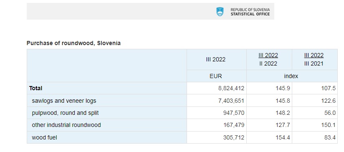Open the Republic of Slovenia Statistical Office link

(x=250, y=12)
